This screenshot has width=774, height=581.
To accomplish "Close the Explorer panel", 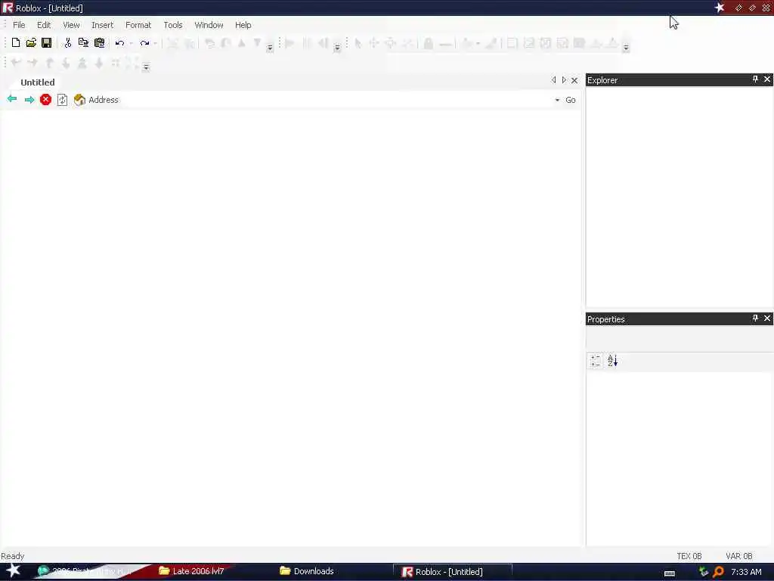I will click(767, 79).
